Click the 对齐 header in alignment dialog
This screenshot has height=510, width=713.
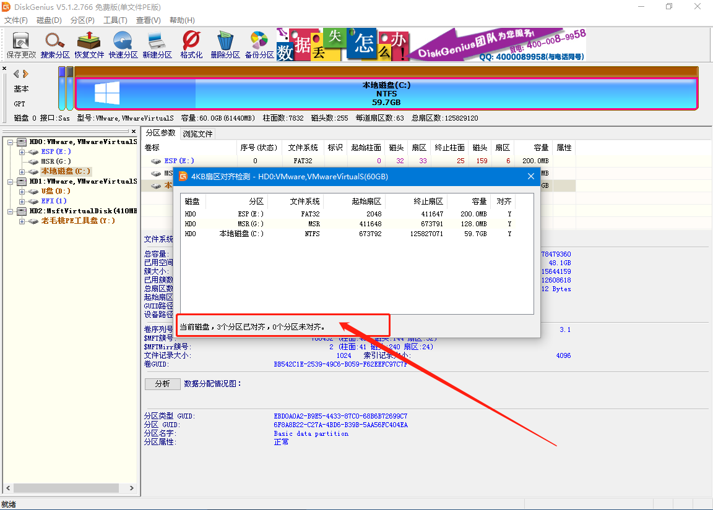(x=503, y=201)
